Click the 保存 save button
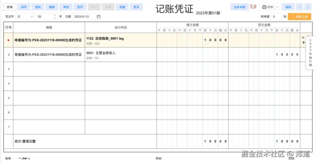Screen dimensions: 315x163 (x=24, y=7)
